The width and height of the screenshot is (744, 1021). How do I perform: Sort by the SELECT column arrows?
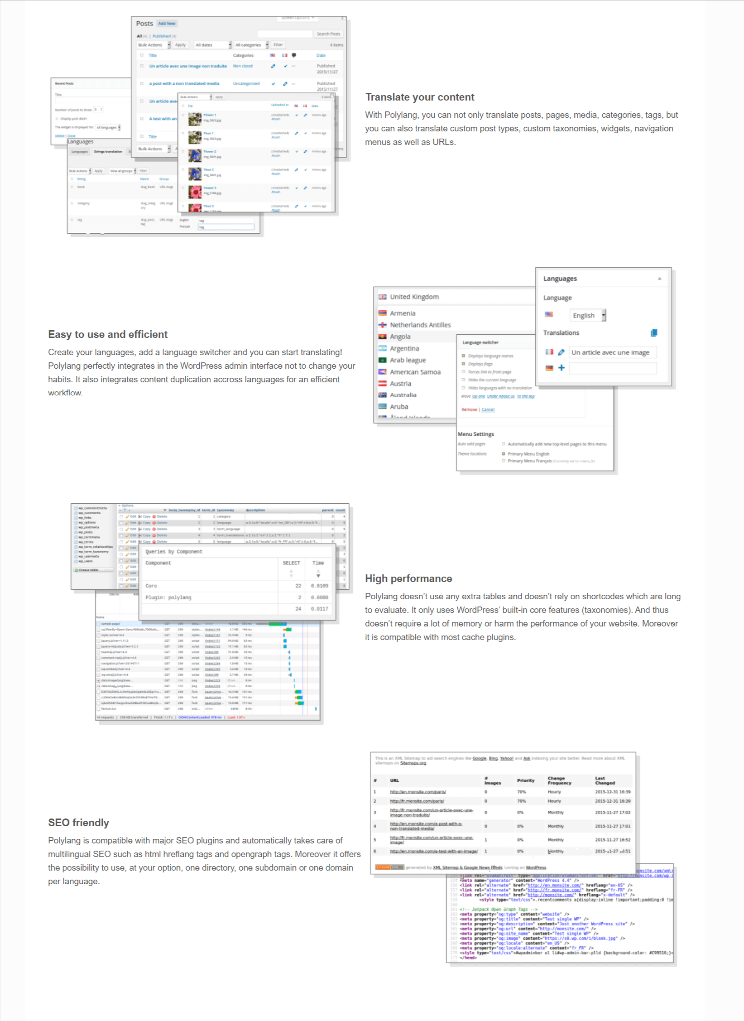click(x=291, y=573)
